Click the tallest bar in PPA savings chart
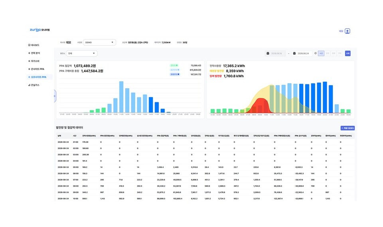This screenshot has height=227, width=383. point(121,97)
